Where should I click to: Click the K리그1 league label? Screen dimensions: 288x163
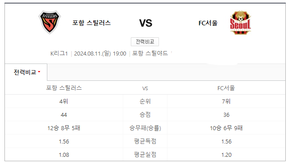(59, 54)
